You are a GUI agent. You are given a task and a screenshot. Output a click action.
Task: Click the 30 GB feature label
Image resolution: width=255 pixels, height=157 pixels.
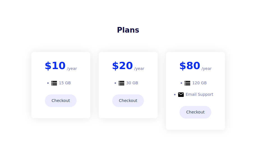(x=132, y=83)
